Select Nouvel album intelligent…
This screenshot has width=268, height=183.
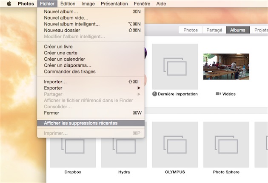coord(91,24)
